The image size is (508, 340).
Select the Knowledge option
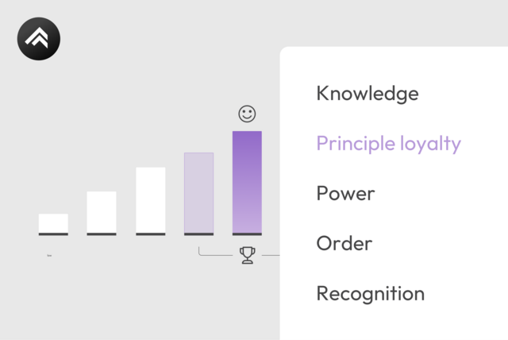coord(367,93)
